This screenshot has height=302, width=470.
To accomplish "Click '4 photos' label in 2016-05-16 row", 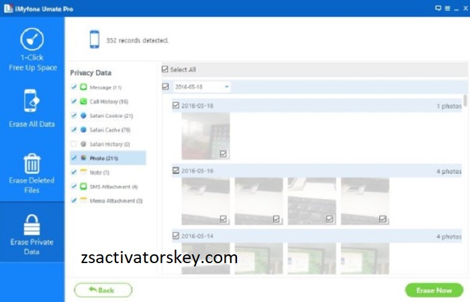I will coord(449,171).
